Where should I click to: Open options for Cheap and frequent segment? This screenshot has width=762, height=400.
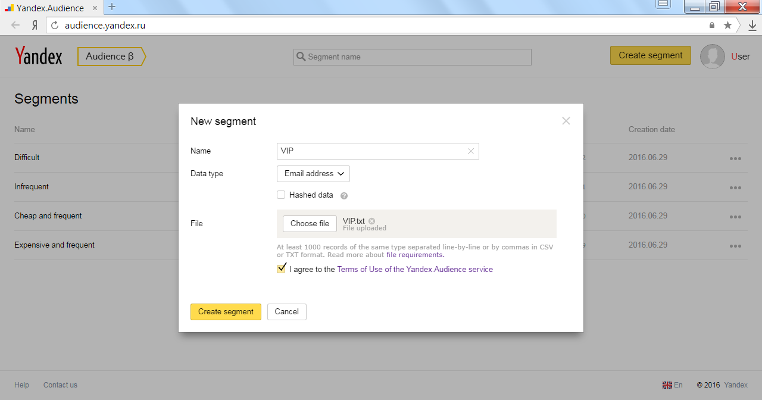(735, 217)
